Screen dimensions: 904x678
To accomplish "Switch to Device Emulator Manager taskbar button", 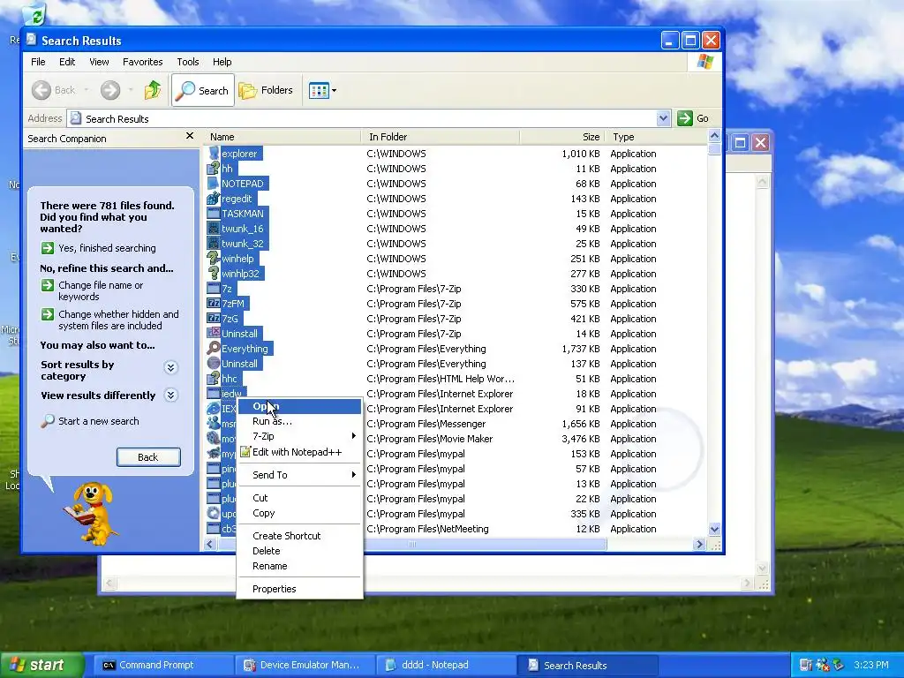I will click(305, 665).
